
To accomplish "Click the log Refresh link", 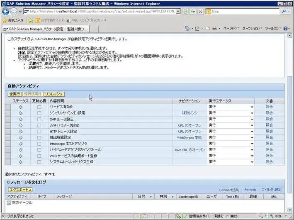I will tap(250, 190).
